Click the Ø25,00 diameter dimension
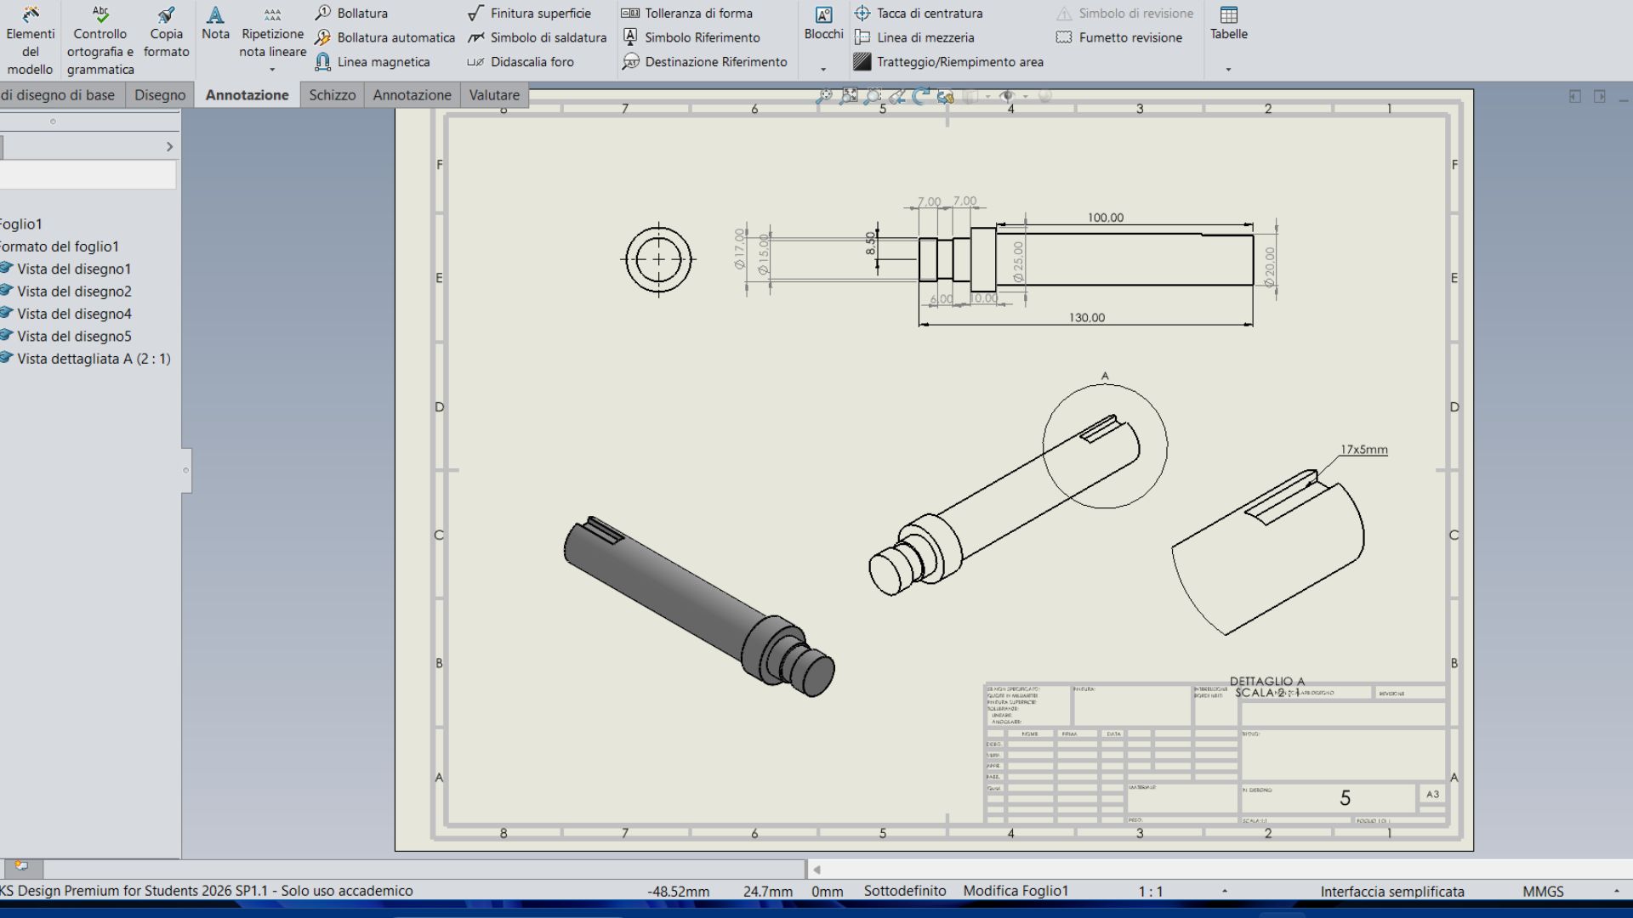 [1018, 262]
